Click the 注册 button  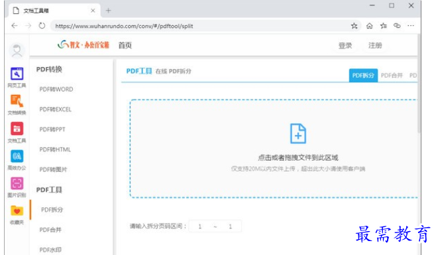[375, 45]
